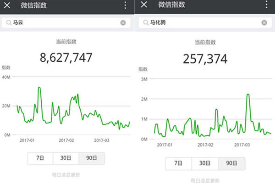Click the 1M axis label
Screen dimensions: 275x183
[x=144, y=119]
